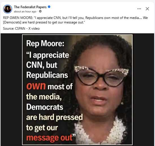Open The Federalist Papers profile picture
Viewport: 155px width, 146px height.
point(8,9)
